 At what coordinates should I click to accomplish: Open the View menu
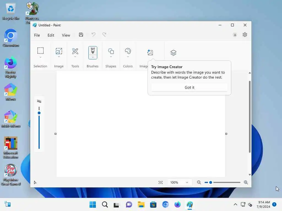tap(66, 35)
